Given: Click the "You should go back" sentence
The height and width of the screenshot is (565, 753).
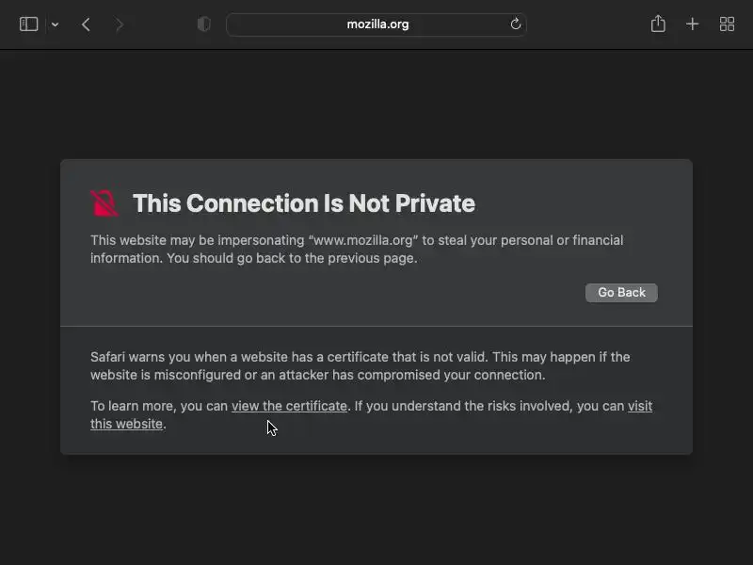Looking at the screenshot, I should 292,258.
